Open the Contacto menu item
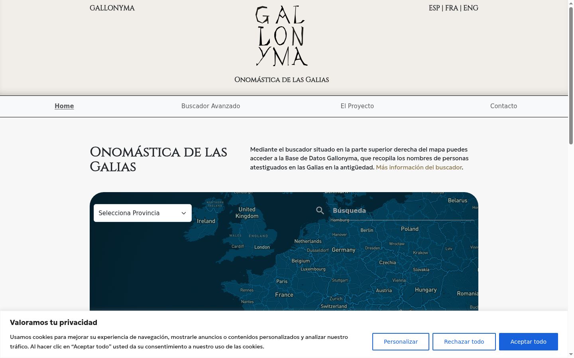574x358 pixels. click(503, 106)
